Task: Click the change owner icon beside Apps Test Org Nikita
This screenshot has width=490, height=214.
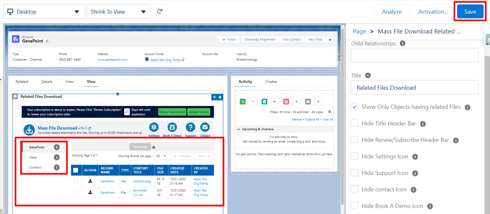Action: point(183,60)
